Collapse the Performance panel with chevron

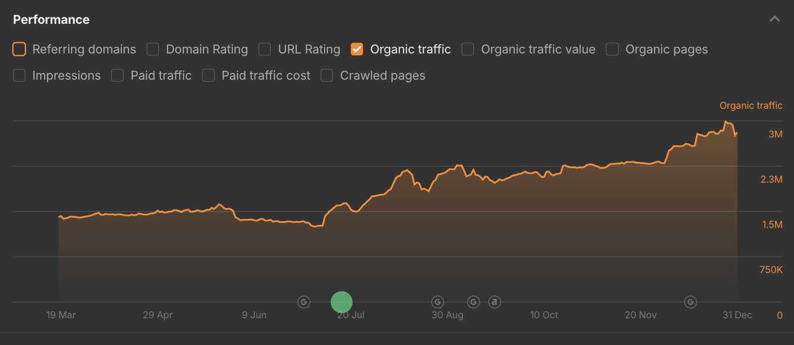[x=775, y=19]
